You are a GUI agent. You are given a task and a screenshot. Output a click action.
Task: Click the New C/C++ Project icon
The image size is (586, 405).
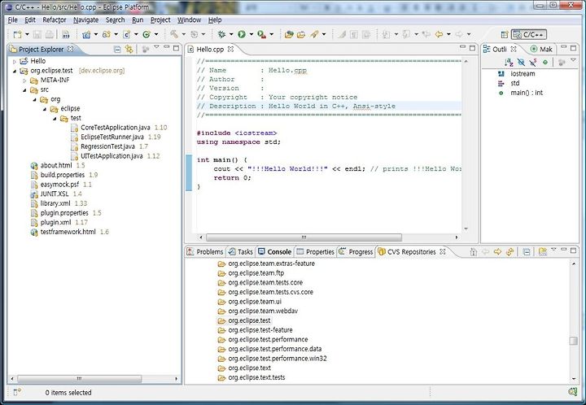[x=86, y=34]
